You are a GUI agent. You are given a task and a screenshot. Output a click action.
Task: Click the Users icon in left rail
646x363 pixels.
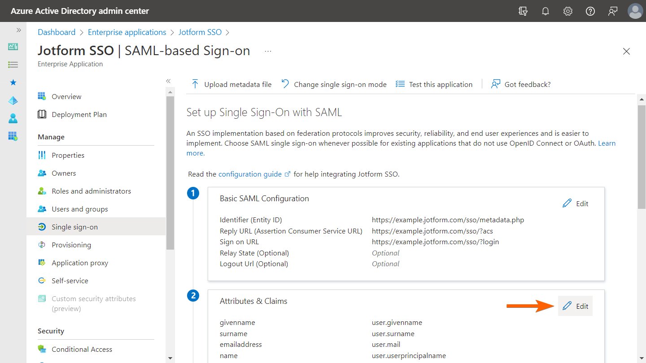tap(13, 118)
